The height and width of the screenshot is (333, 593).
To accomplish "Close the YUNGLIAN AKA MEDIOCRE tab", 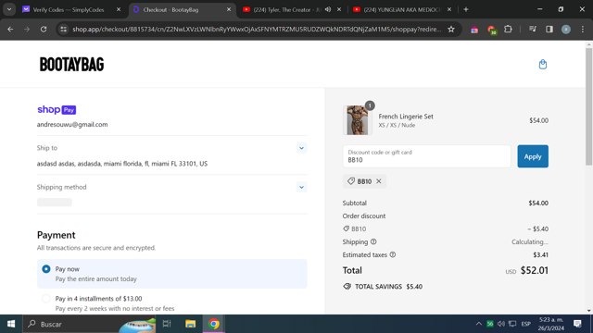I will (x=449, y=9).
